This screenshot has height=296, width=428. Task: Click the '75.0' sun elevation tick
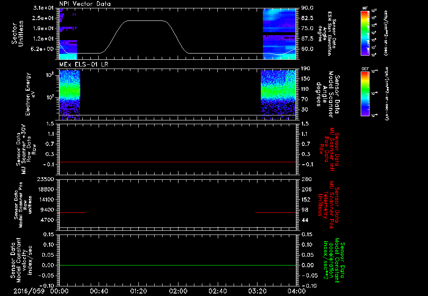pos(307,28)
